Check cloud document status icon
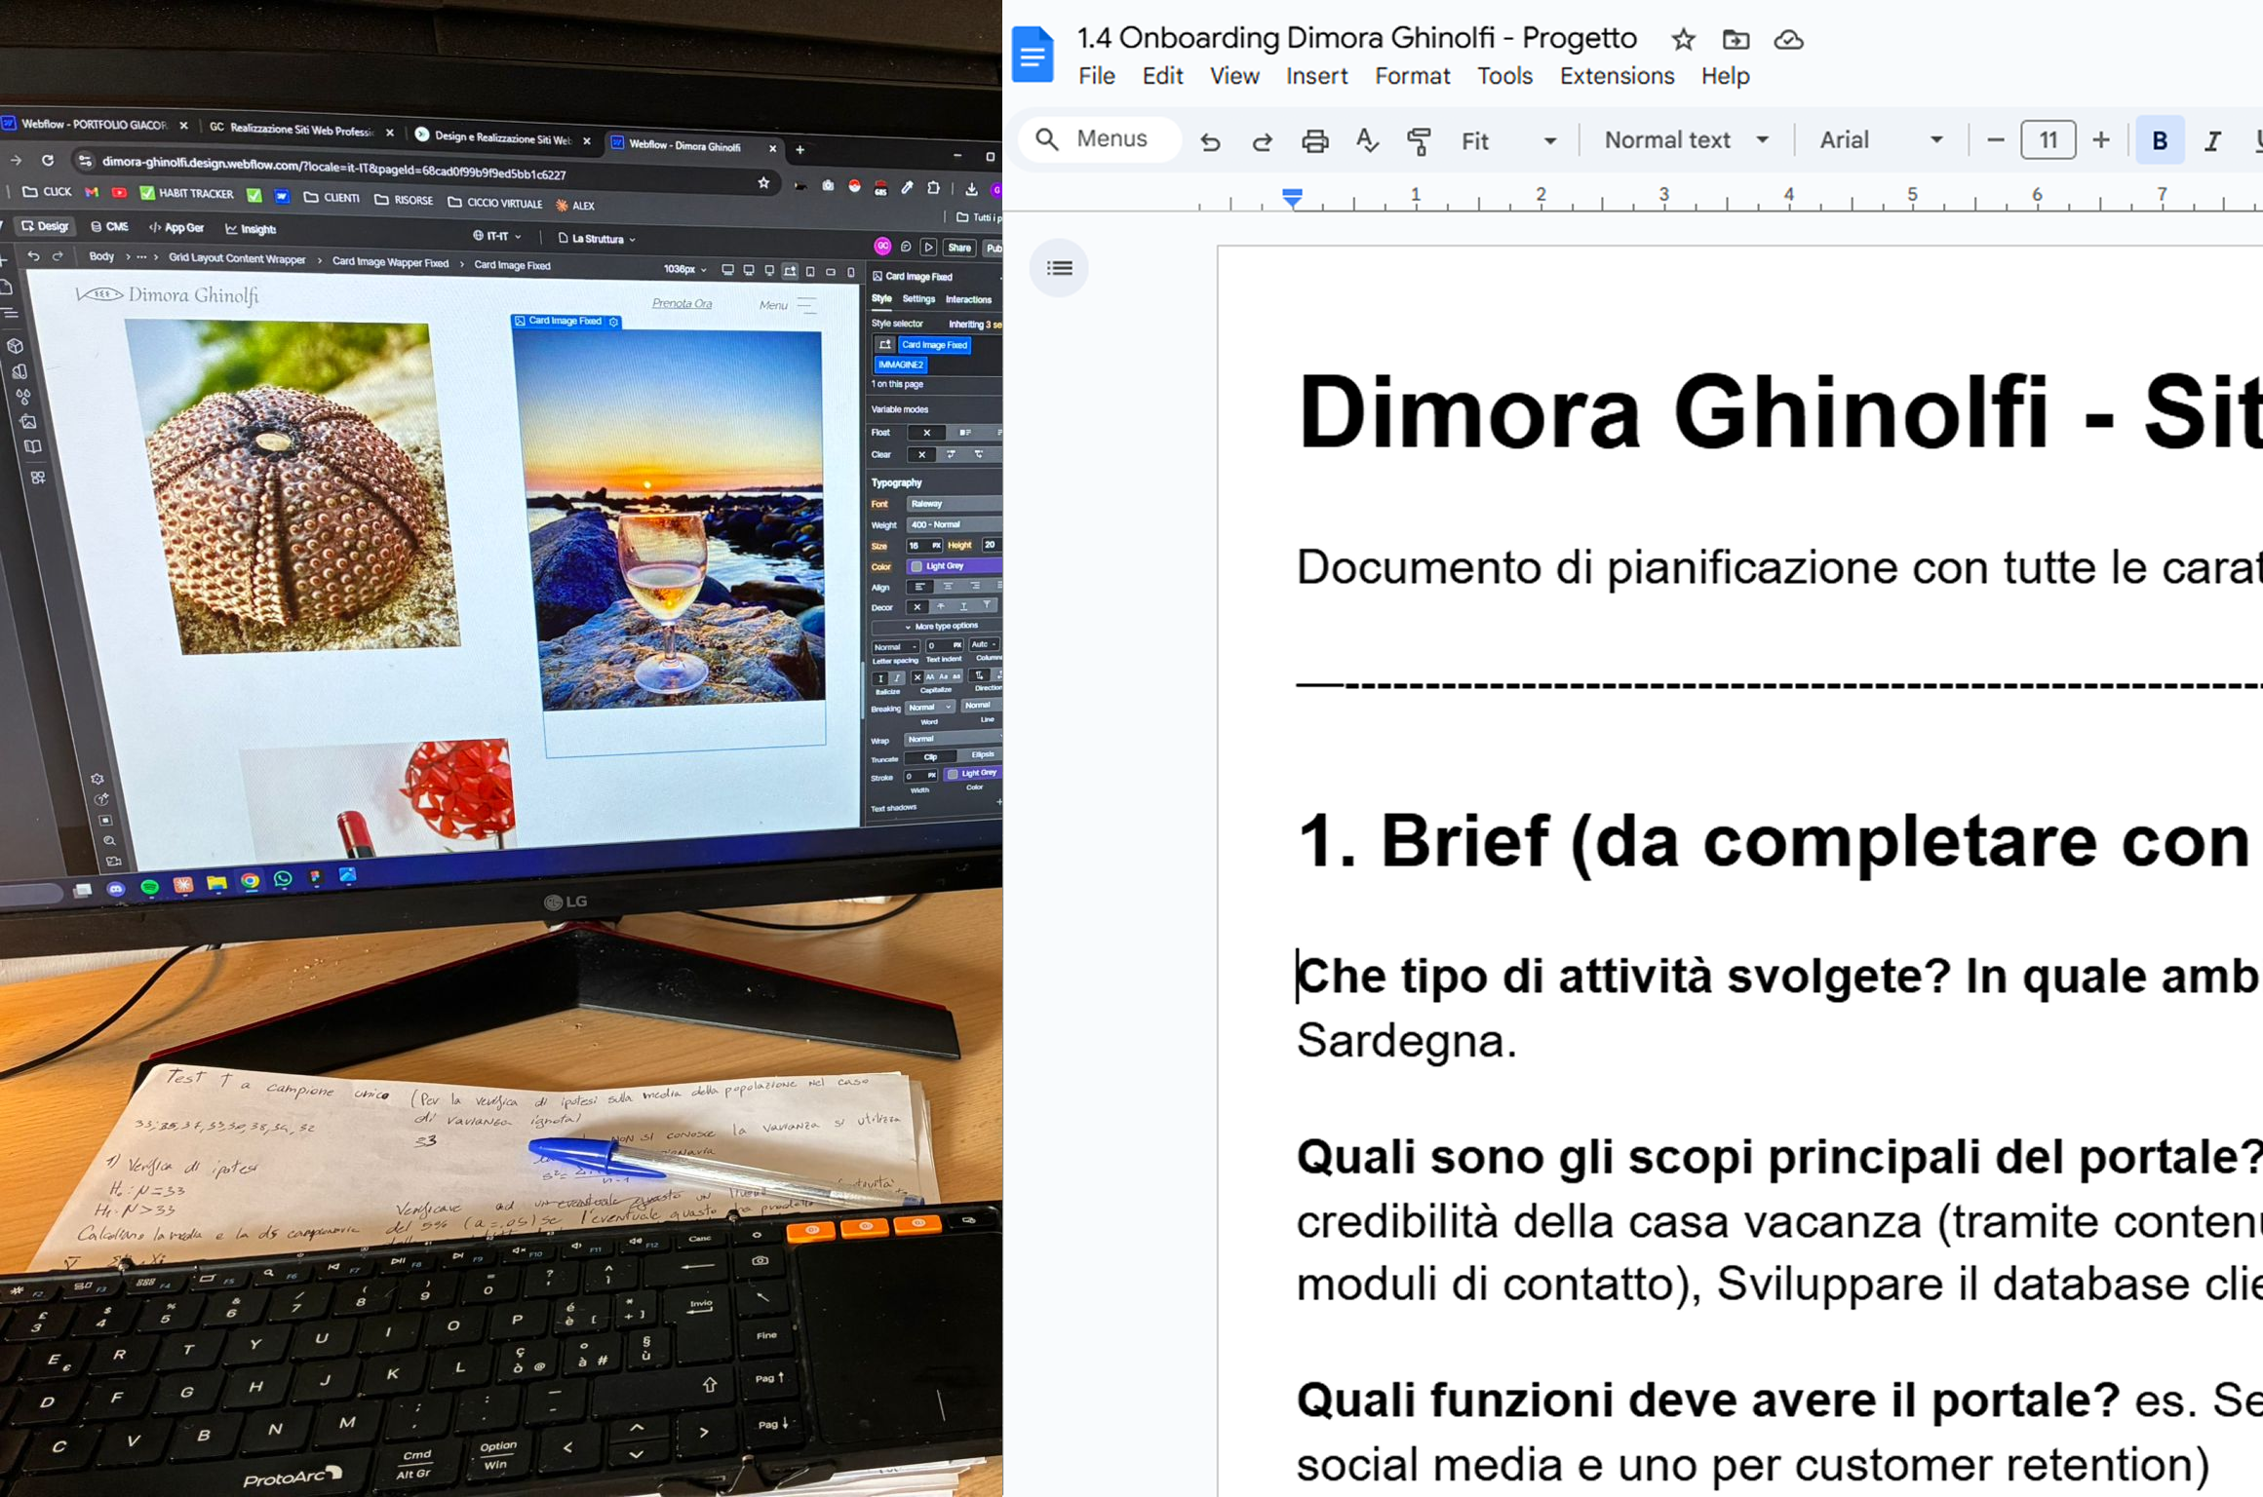Image resolution: width=2263 pixels, height=1497 pixels. click(1788, 40)
